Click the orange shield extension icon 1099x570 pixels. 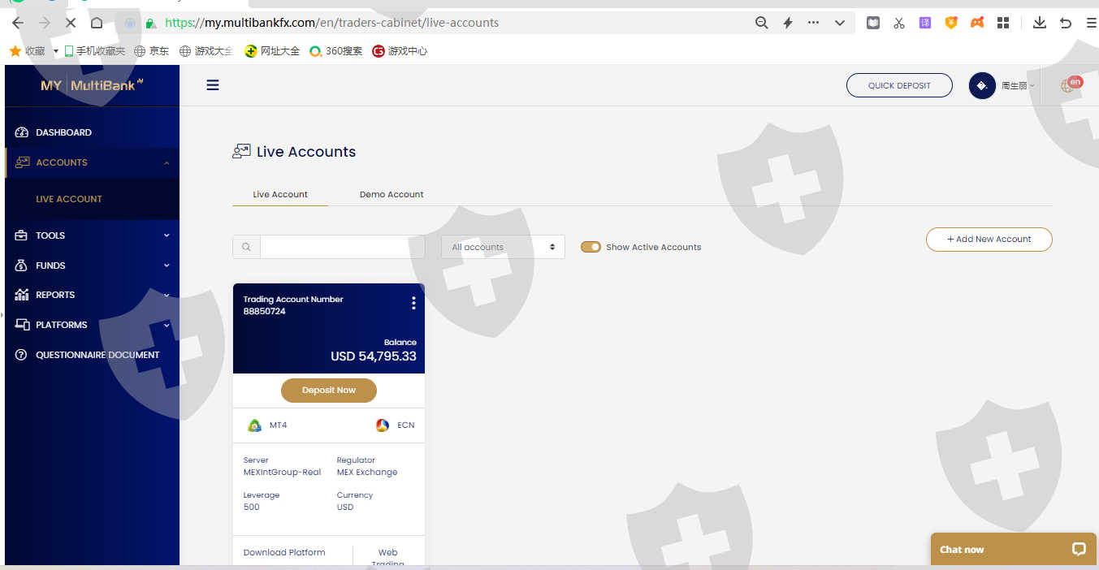click(951, 23)
